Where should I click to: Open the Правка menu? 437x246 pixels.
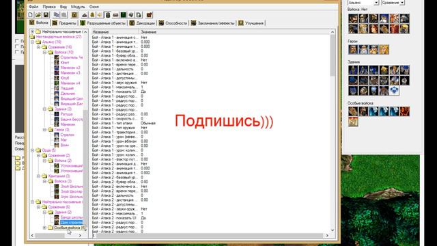pyautogui.click(x=49, y=7)
